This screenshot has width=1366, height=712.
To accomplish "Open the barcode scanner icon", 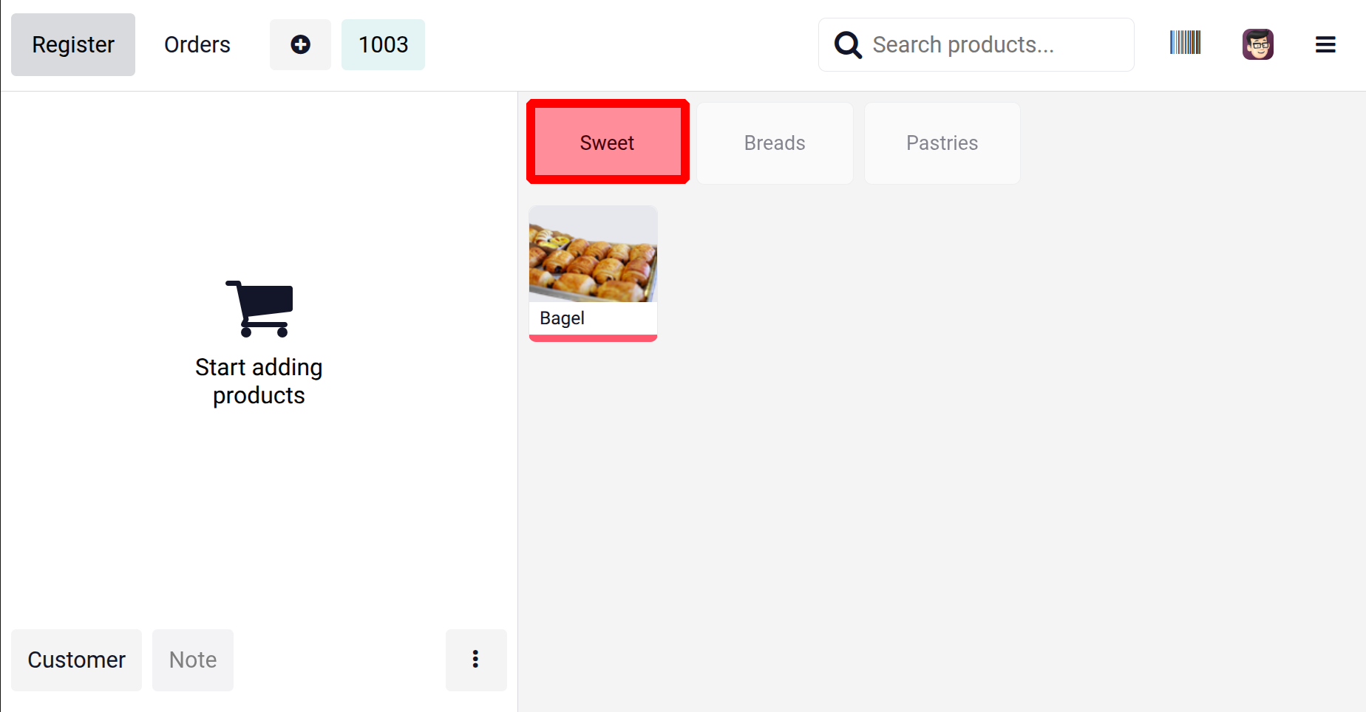I will (x=1185, y=43).
